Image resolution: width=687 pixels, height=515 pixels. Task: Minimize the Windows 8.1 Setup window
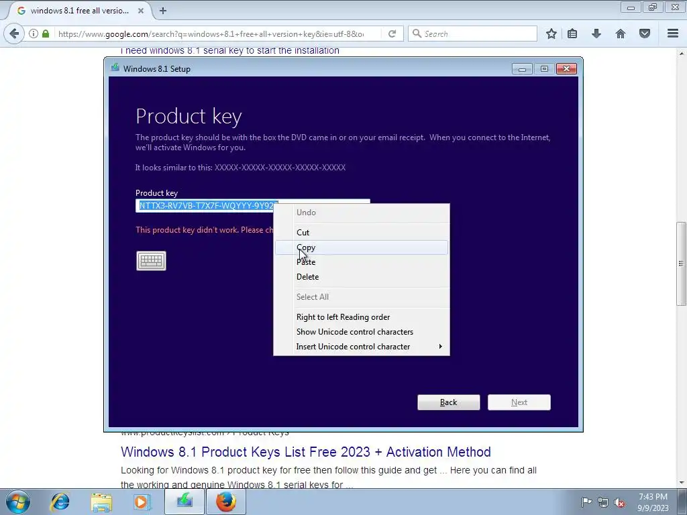tap(522, 69)
